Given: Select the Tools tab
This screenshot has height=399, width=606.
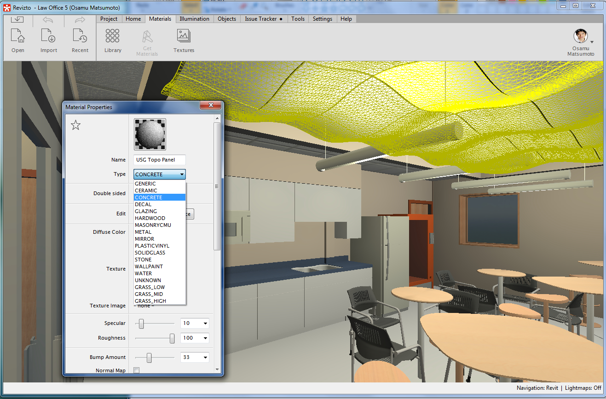Looking at the screenshot, I should click(298, 19).
